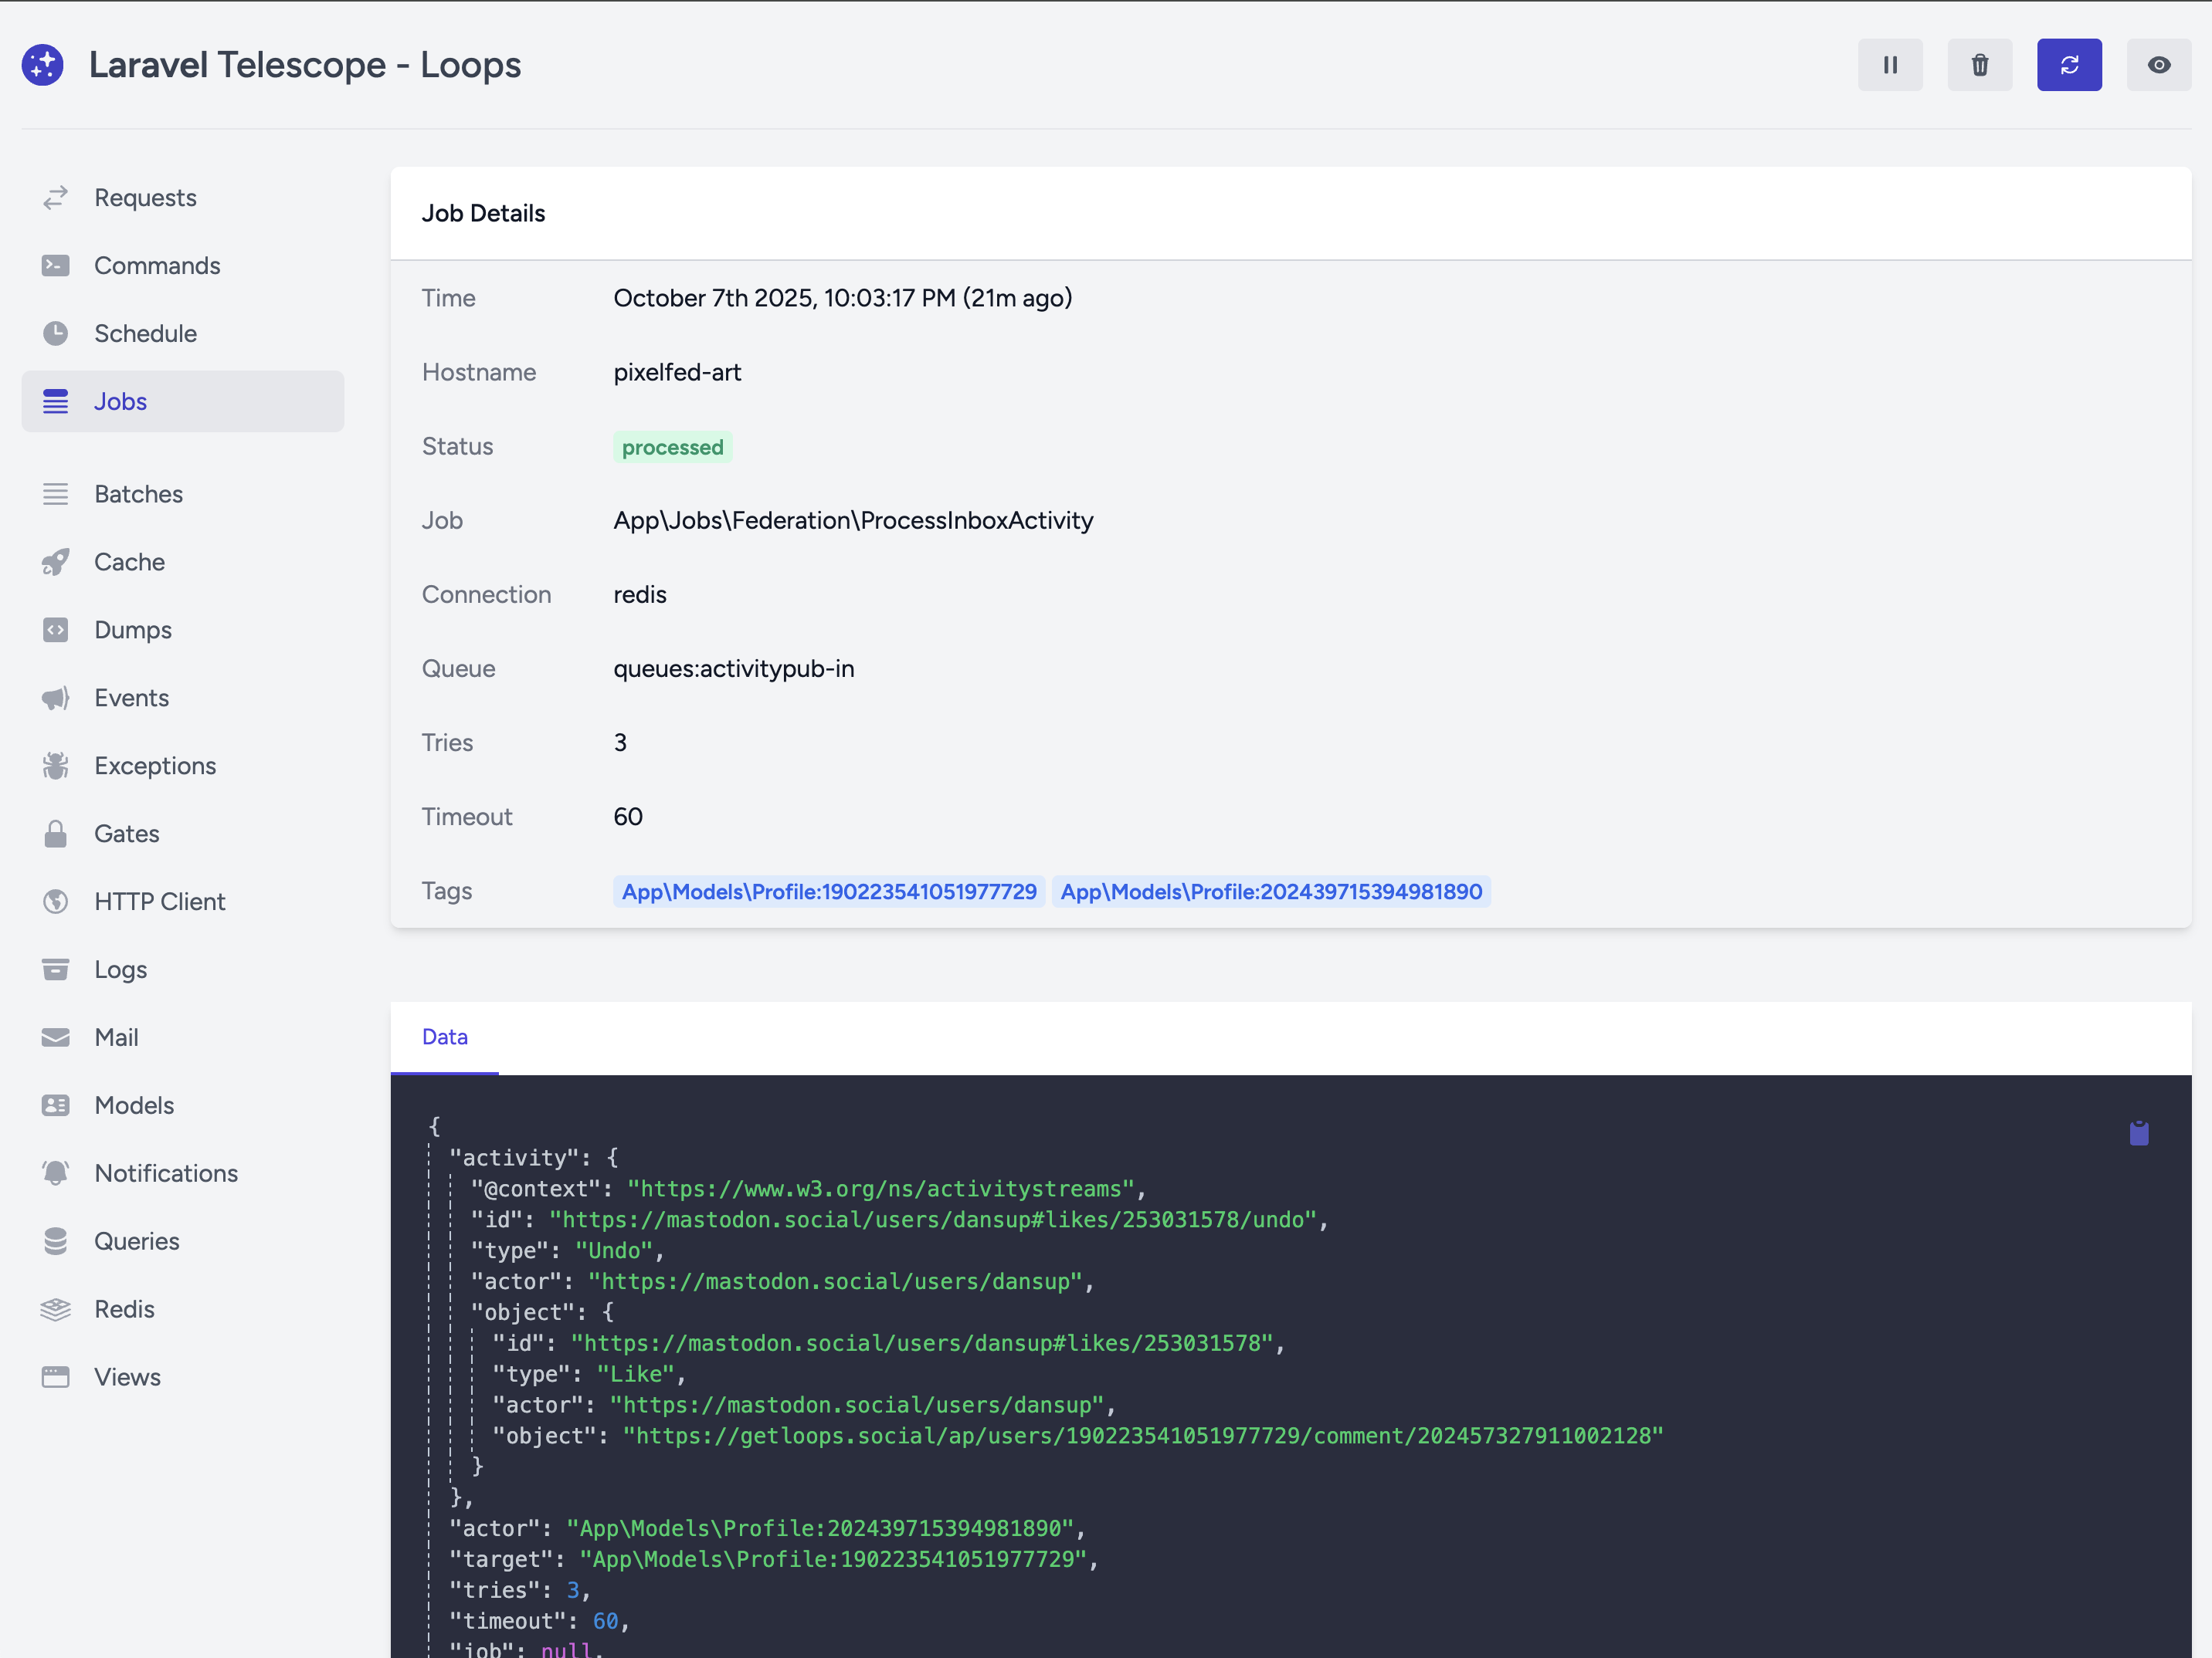Click tag Profile:202439715394981890
2212x1658 pixels.
[1271, 892]
